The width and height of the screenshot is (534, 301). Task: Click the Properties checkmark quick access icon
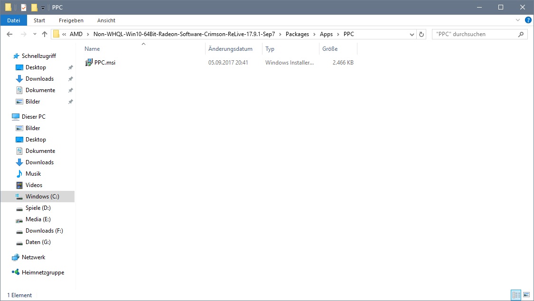point(24,8)
